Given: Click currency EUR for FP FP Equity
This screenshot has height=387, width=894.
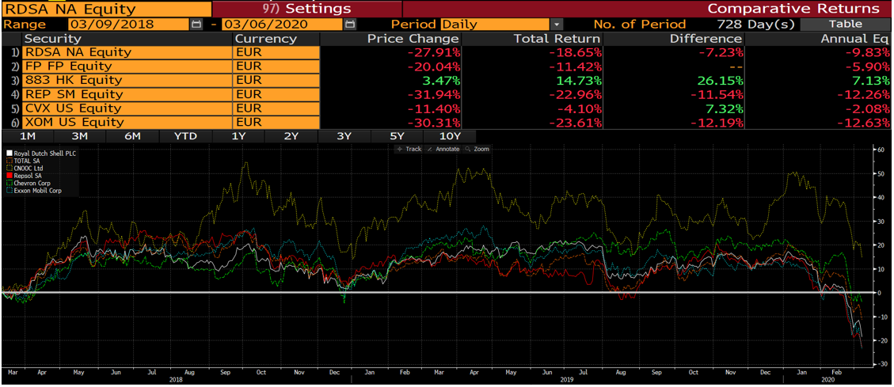Looking at the screenshot, I should click(276, 66).
